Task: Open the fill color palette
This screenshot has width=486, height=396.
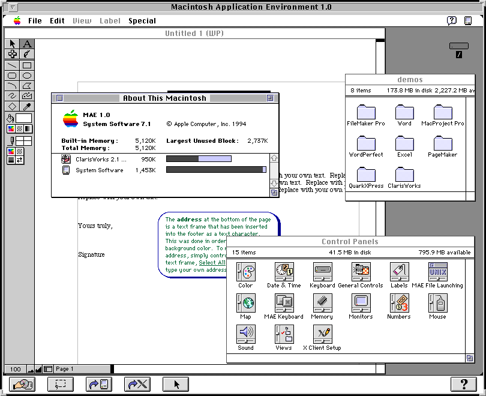Action: pos(11,128)
